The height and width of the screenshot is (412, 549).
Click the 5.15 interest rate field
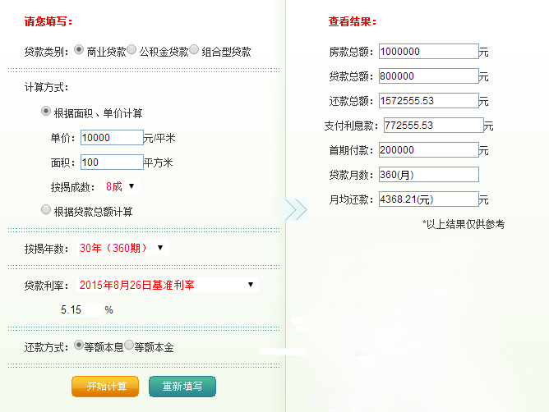click(x=80, y=310)
